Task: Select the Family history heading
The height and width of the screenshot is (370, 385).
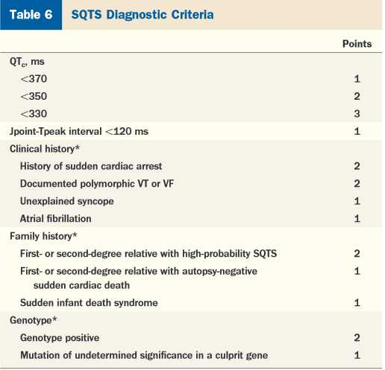Action: tap(43, 236)
